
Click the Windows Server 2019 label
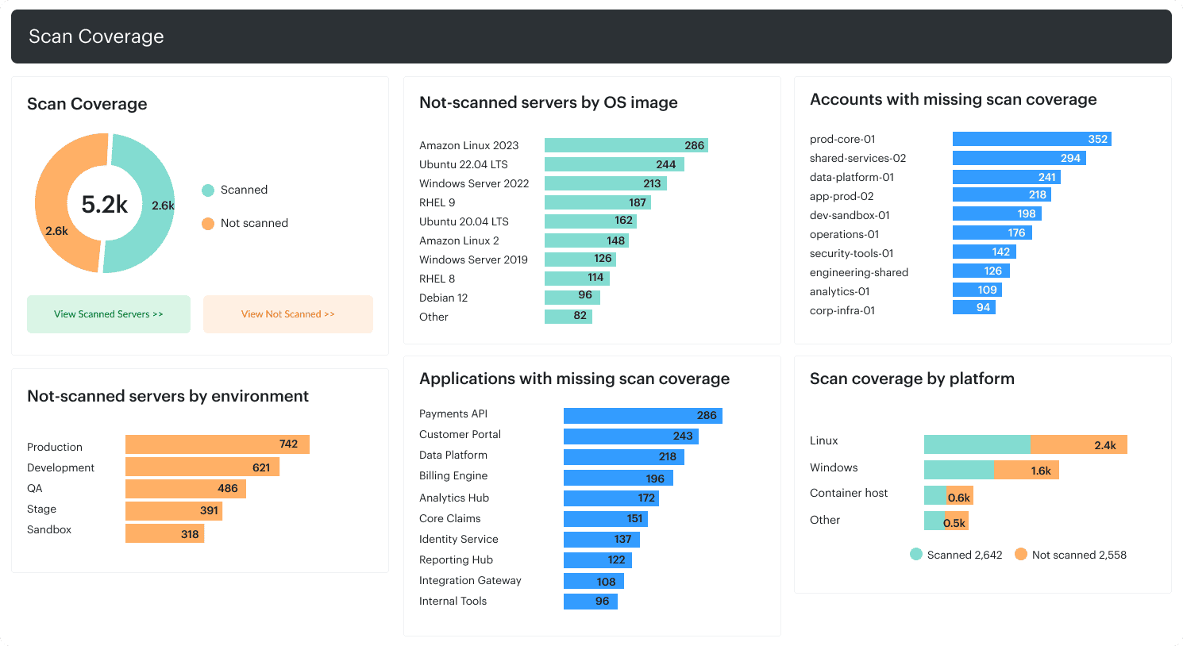click(x=473, y=260)
